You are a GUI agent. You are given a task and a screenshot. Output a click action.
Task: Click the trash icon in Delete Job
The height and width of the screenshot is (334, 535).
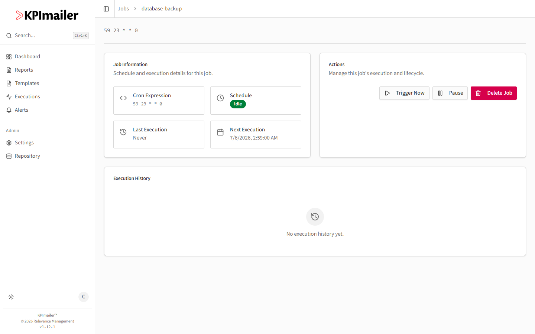click(x=479, y=93)
